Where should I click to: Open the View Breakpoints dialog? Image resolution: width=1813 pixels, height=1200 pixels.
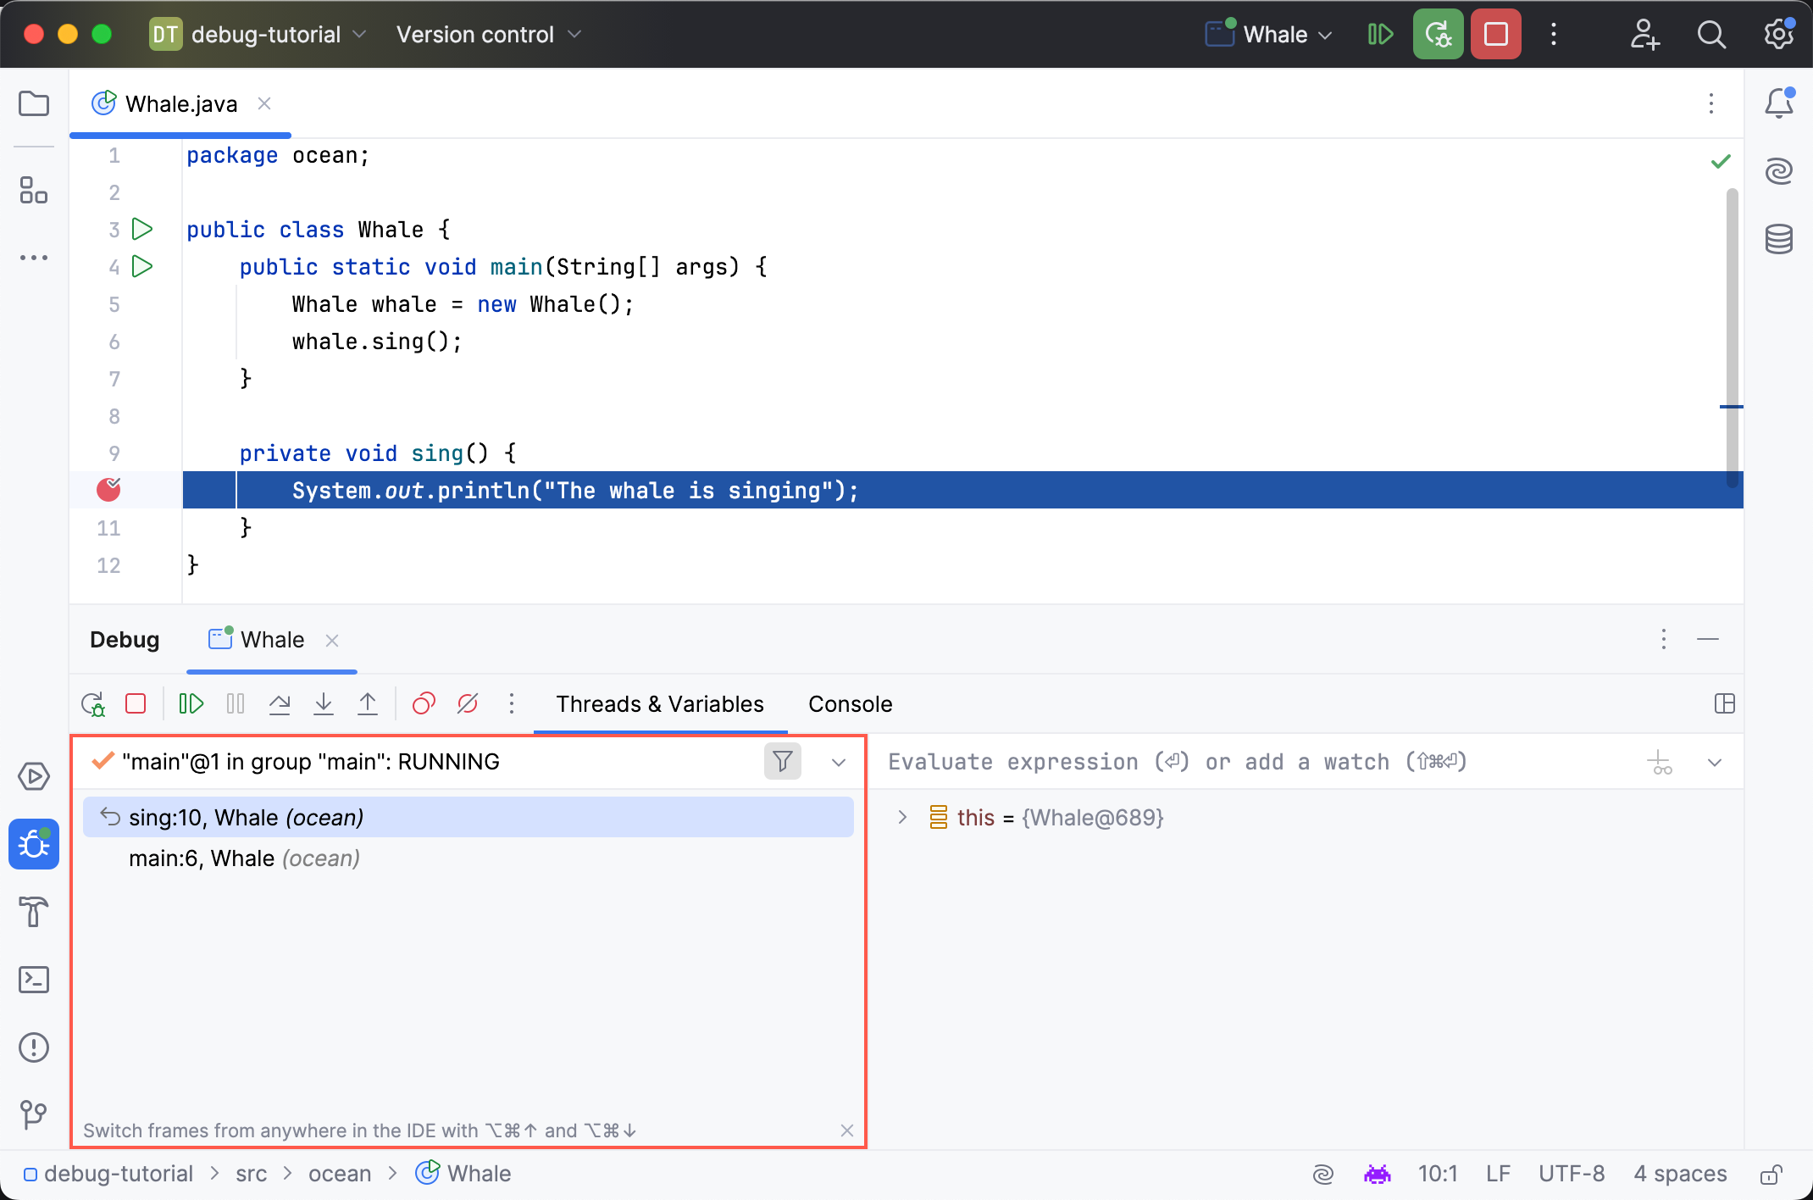click(x=424, y=703)
